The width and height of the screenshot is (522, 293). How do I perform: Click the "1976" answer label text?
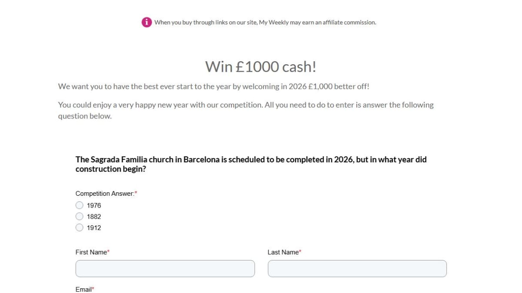[x=94, y=205]
